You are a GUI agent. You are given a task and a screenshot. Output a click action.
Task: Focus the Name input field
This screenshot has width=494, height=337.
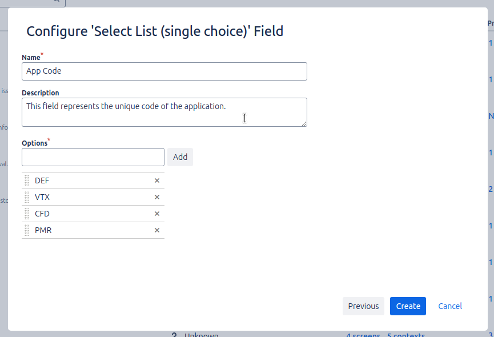point(164,71)
